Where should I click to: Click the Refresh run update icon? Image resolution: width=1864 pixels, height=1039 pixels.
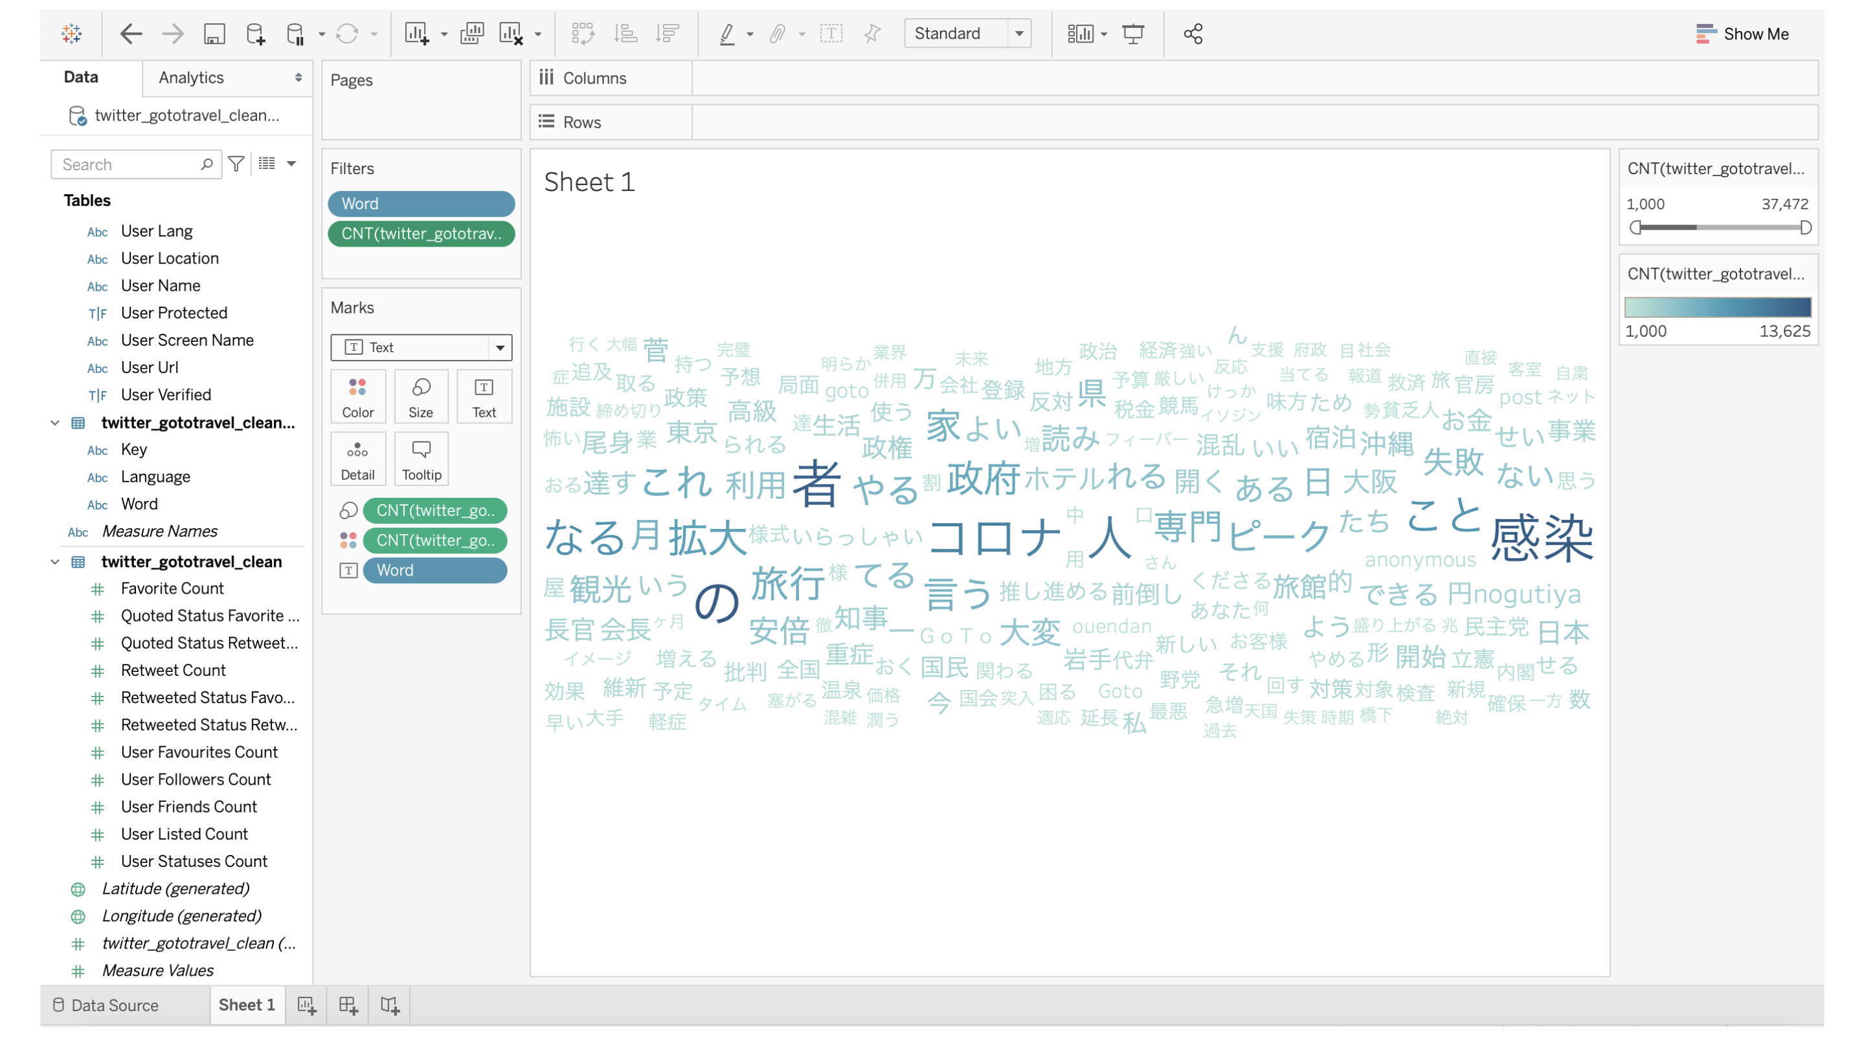347,33
